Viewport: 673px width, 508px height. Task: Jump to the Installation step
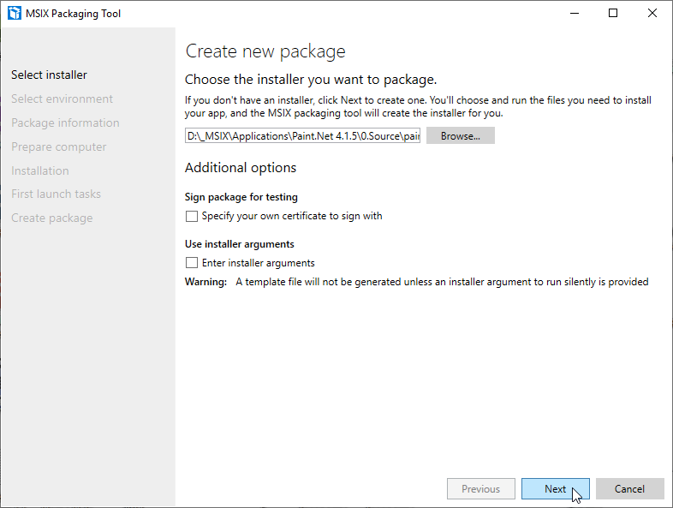click(39, 171)
